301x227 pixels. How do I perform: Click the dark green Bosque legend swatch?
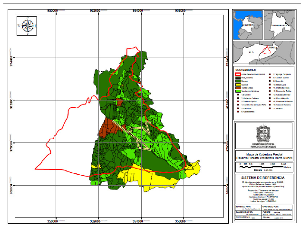point(238,81)
